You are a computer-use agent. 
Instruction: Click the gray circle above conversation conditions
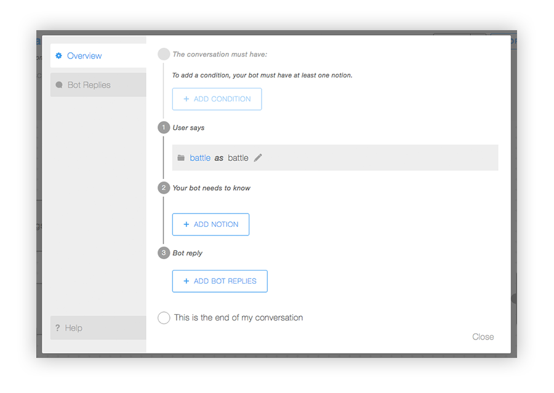click(x=163, y=54)
